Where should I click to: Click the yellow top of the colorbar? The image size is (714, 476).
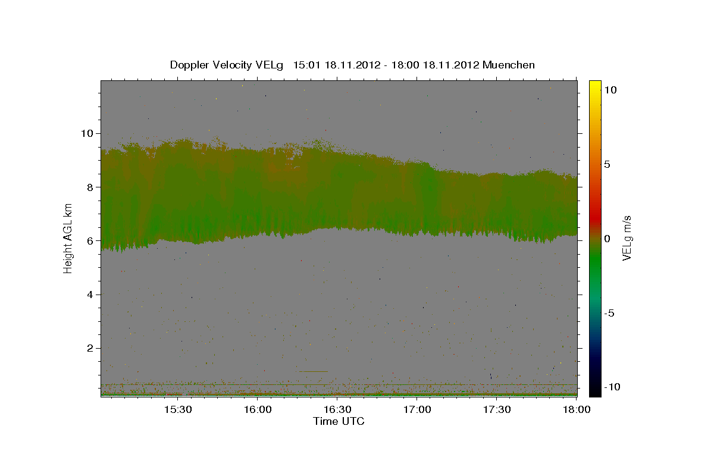(595, 86)
